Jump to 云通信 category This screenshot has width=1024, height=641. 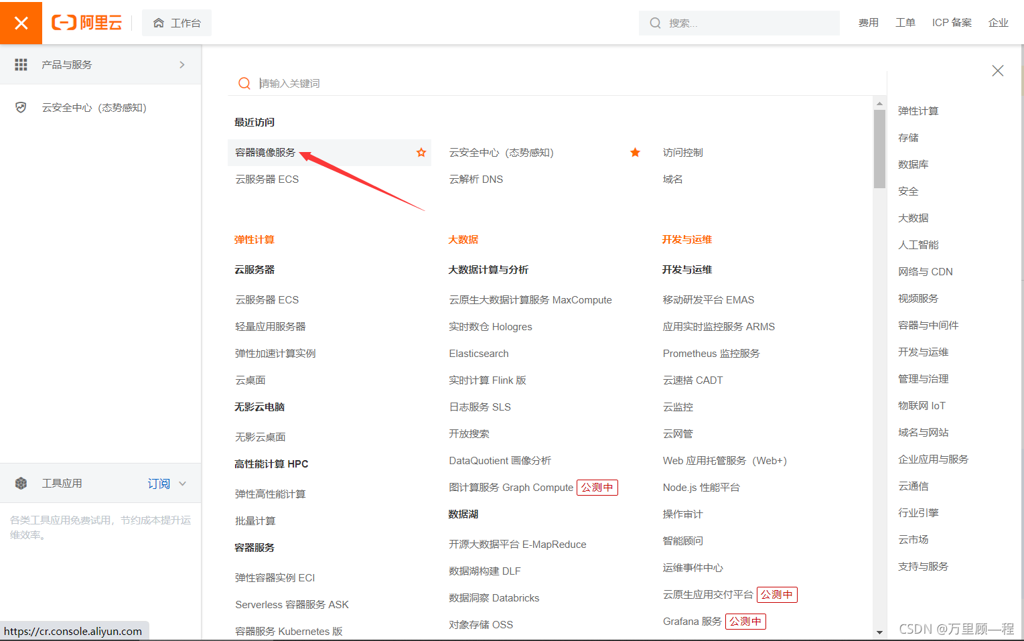click(x=913, y=486)
